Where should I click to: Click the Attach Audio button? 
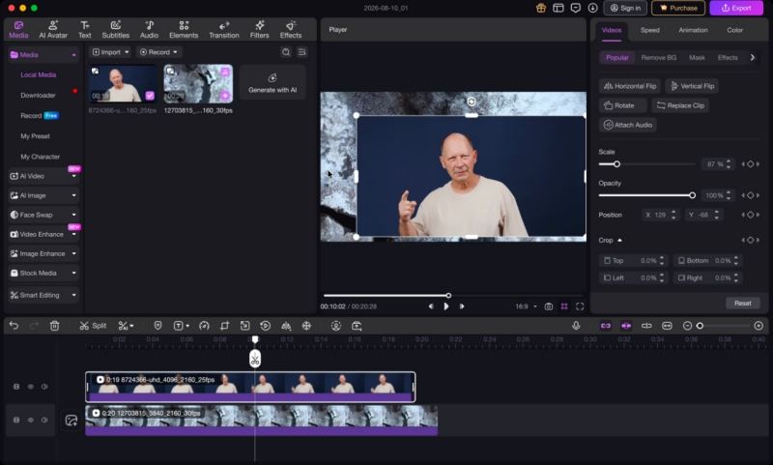point(628,125)
